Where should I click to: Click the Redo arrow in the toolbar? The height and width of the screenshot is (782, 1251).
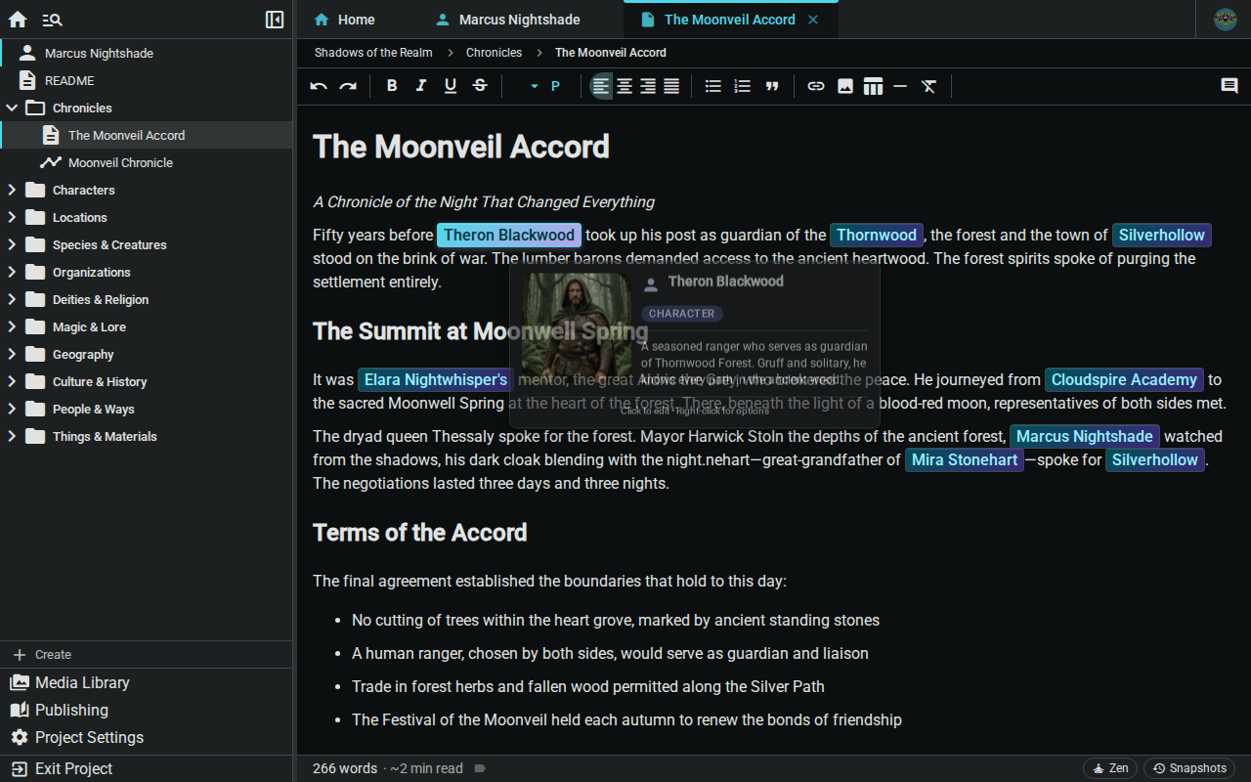point(348,86)
